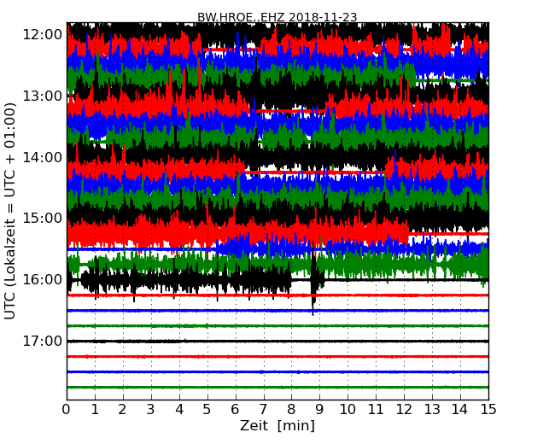This screenshot has width=555, height=444.
Task: Click the 6 minute tick label
Action: [235, 410]
